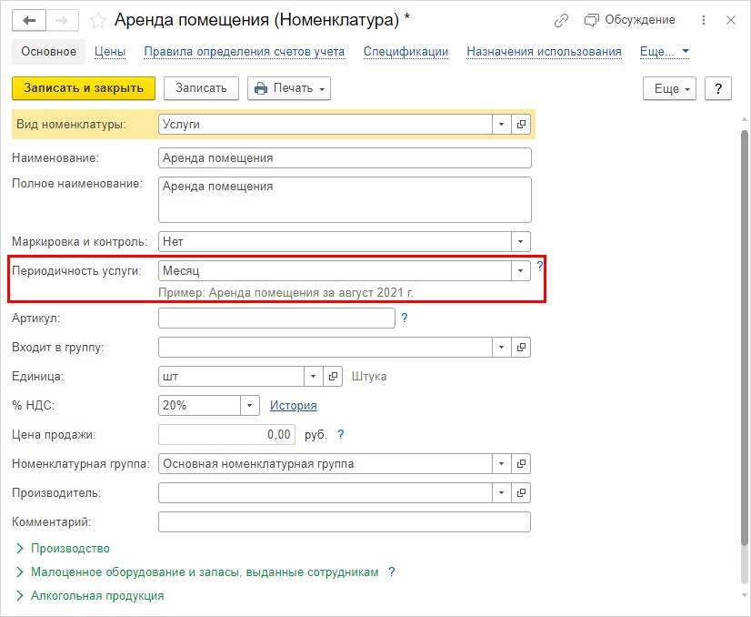The image size is (751, 617).
Task: Open the Назначения использования tab
Action: click(x=544, y=52)
